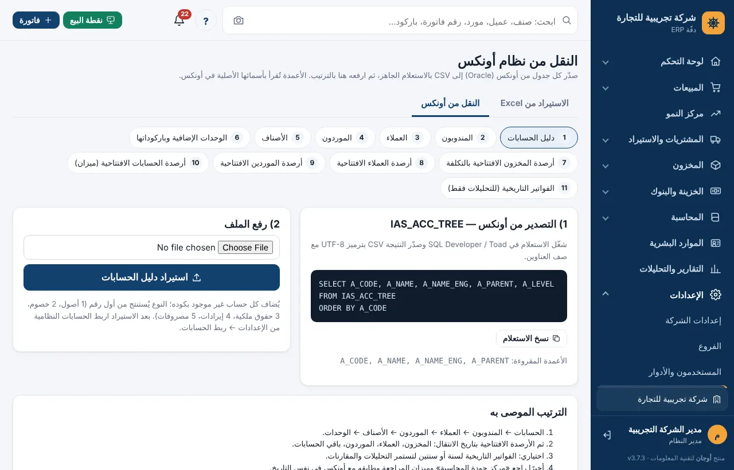Switch to الاستيراد من Excel tab
The width and height of the screenshot is (734, 470).
pyautogui.click(x=534, y=103)
